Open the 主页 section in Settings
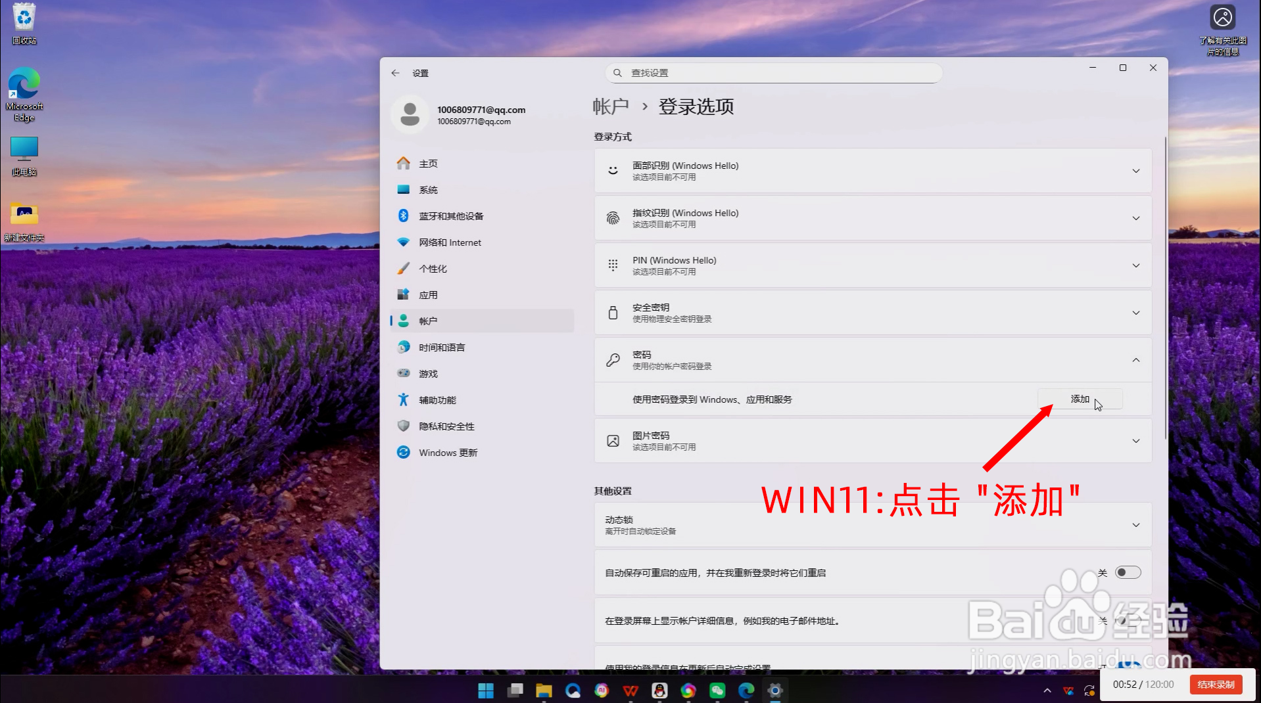1261x703 pixels. coord(428,163)
